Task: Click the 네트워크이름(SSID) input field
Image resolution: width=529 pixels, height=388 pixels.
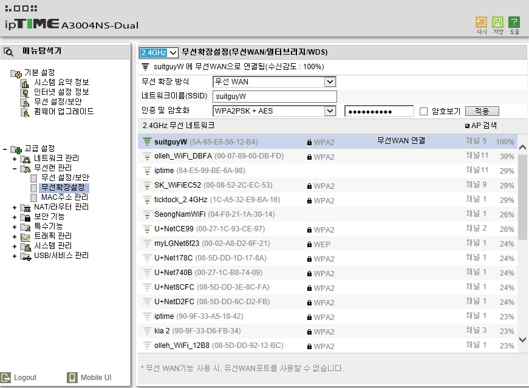Action: 275,97
